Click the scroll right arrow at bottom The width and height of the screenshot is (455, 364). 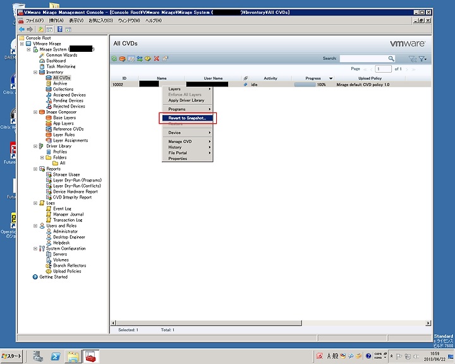[x=428, y=323]
